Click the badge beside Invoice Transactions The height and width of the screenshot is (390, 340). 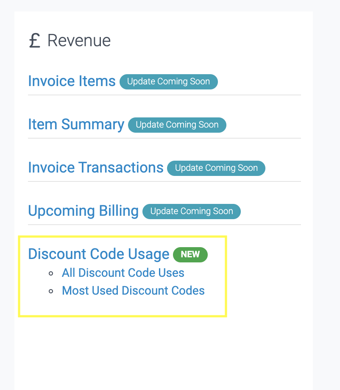(216, 168)
